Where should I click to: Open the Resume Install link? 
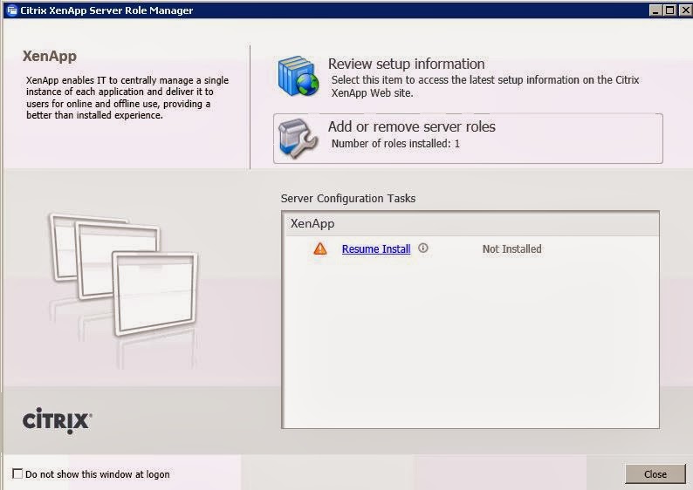tap(376, 249)
